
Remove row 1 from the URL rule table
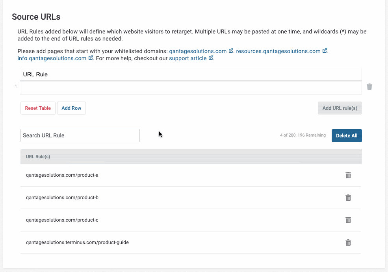tap(369, 87)
